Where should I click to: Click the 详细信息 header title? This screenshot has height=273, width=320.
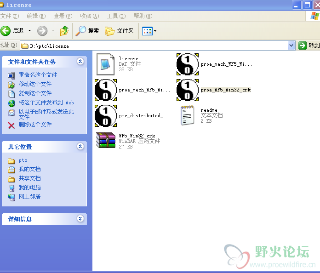20,219
